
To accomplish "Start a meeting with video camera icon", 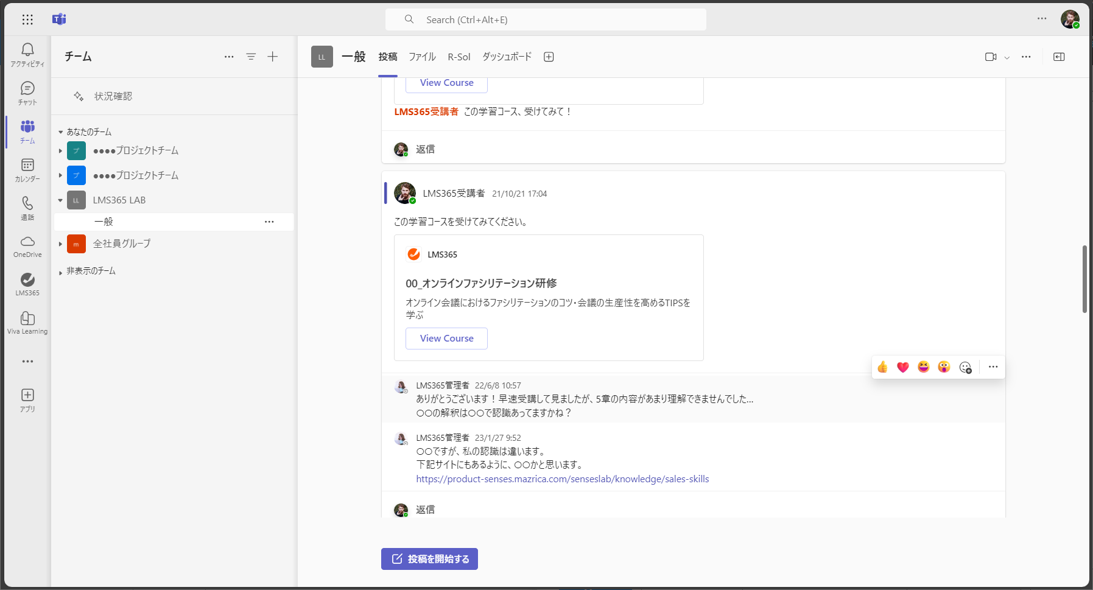I will pos(991,57).
